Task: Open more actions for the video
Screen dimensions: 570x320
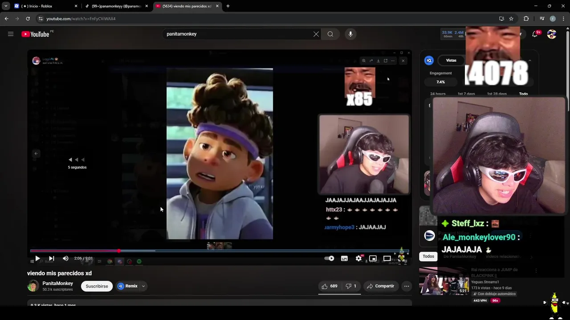Action: (407, 286)
